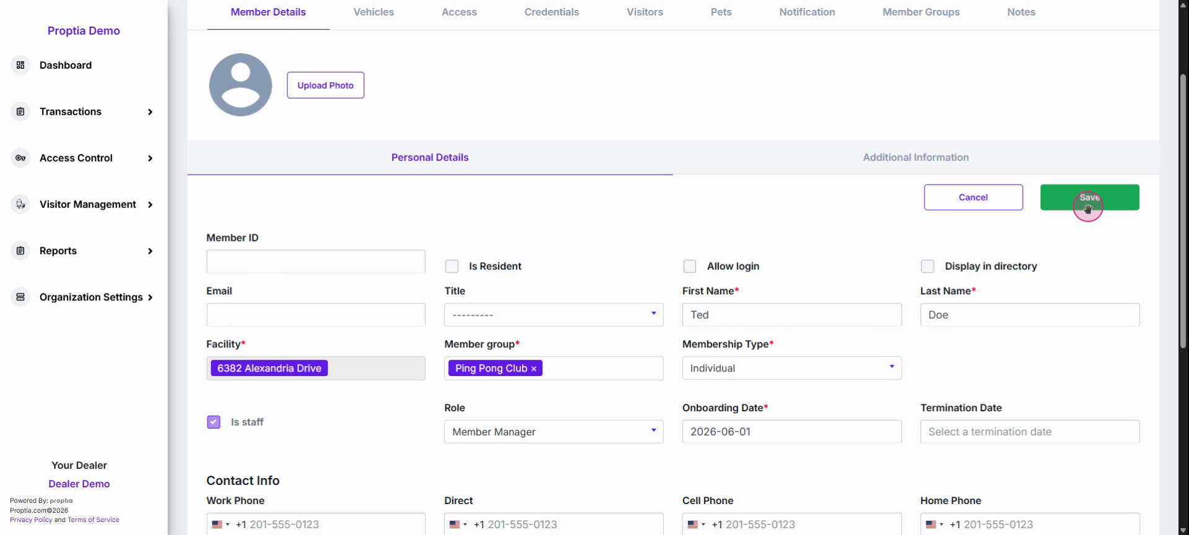
Task: Select the Personal Details sub-tab
Action: 430,157
